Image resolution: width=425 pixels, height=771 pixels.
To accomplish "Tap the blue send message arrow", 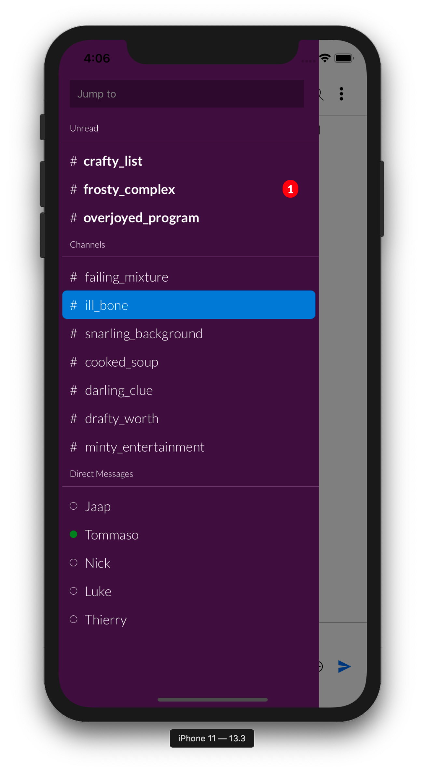I will click(x=344, y=666).
